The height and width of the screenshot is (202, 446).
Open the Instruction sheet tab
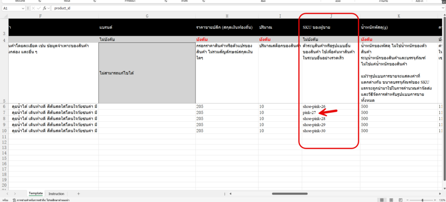[x=56, y=193]
